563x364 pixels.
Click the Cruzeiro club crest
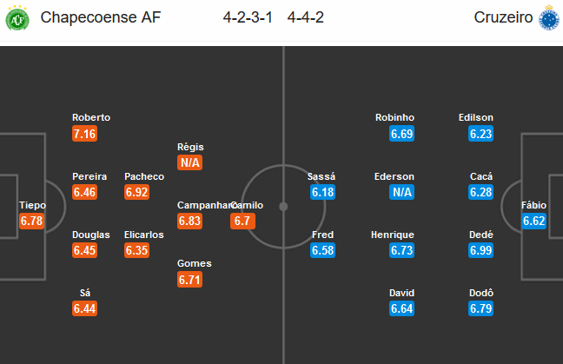tap(548, 18)
